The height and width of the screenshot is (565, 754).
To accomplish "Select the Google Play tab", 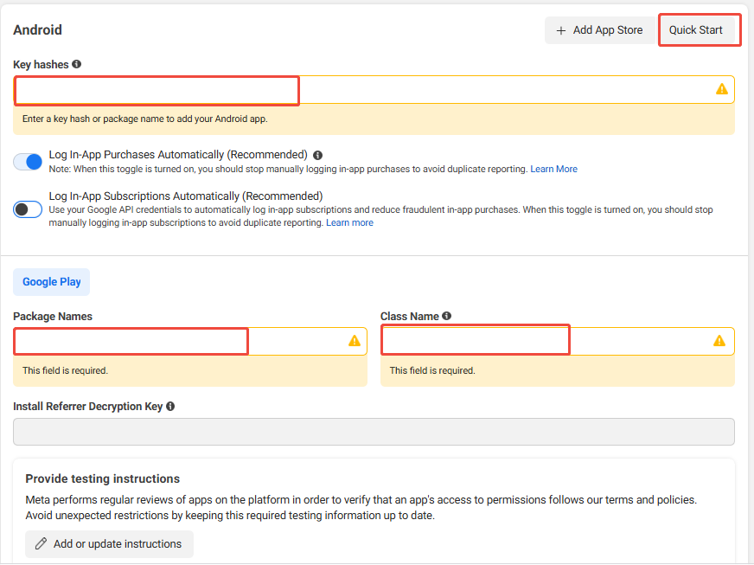I will click(51, 282).
